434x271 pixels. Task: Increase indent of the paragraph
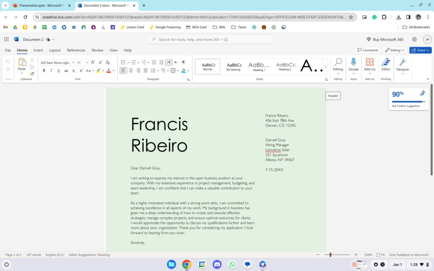coord(161,62)
